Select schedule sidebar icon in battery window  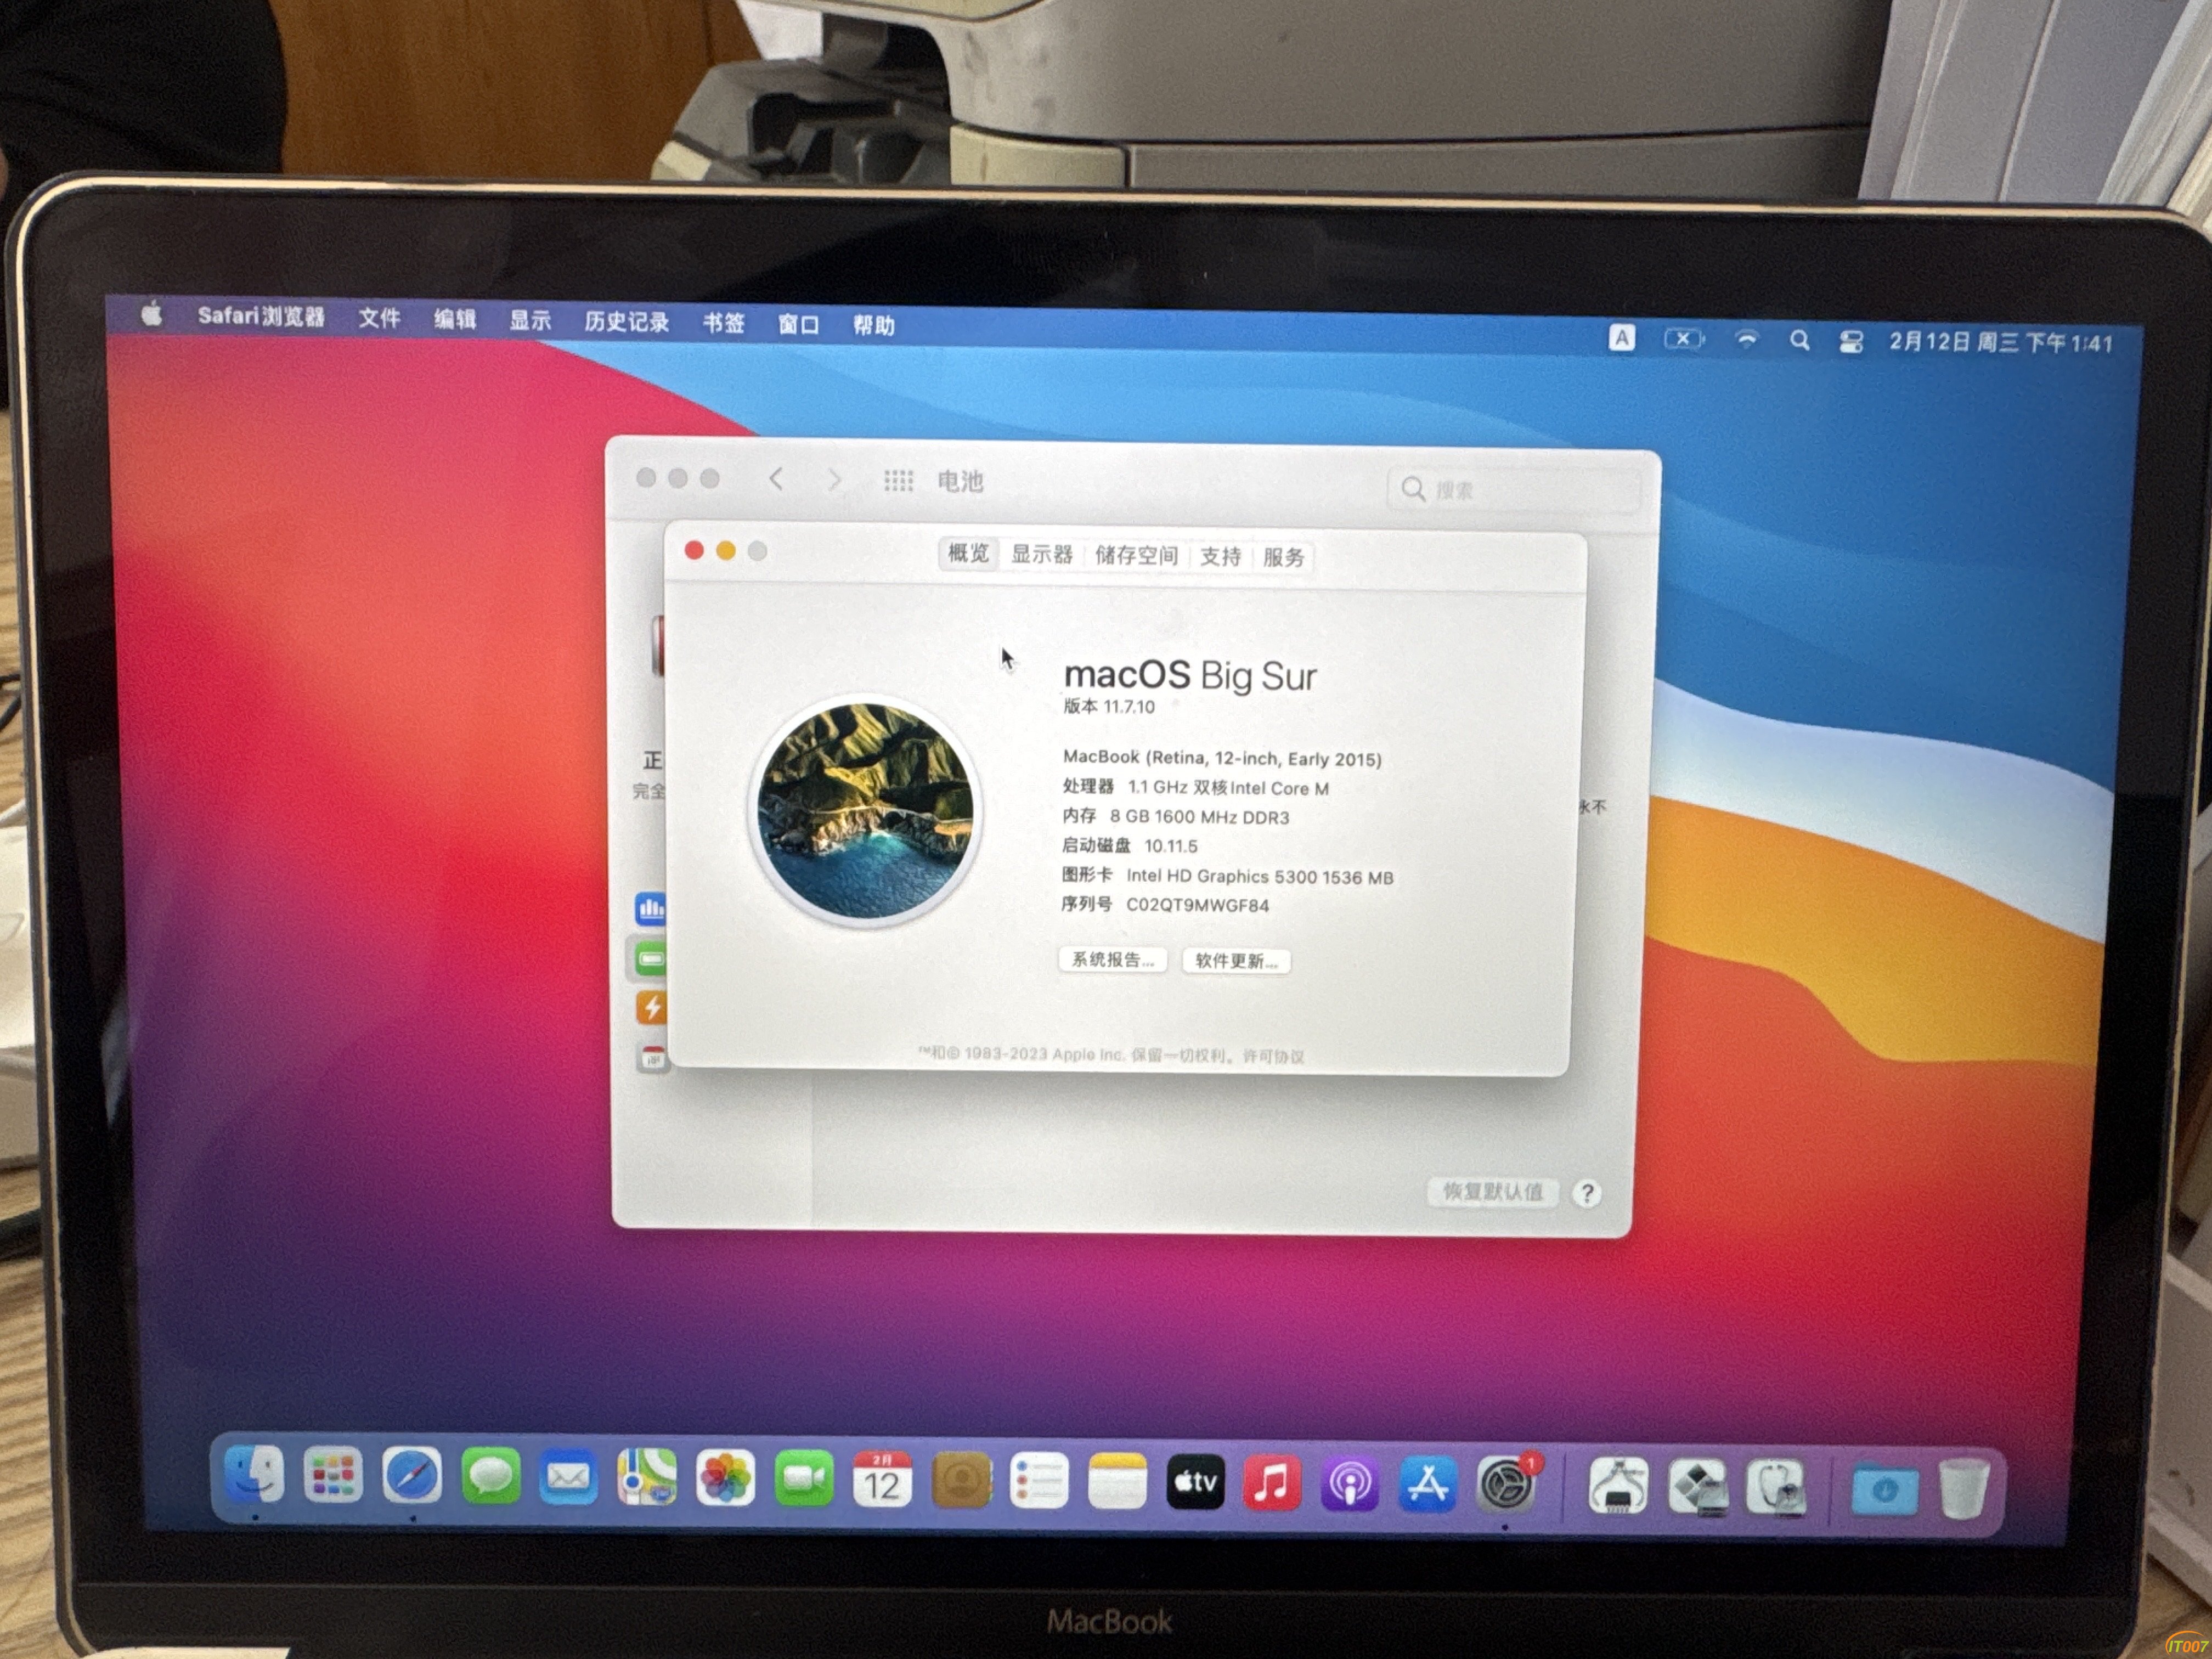click(x=652, y=1057)
